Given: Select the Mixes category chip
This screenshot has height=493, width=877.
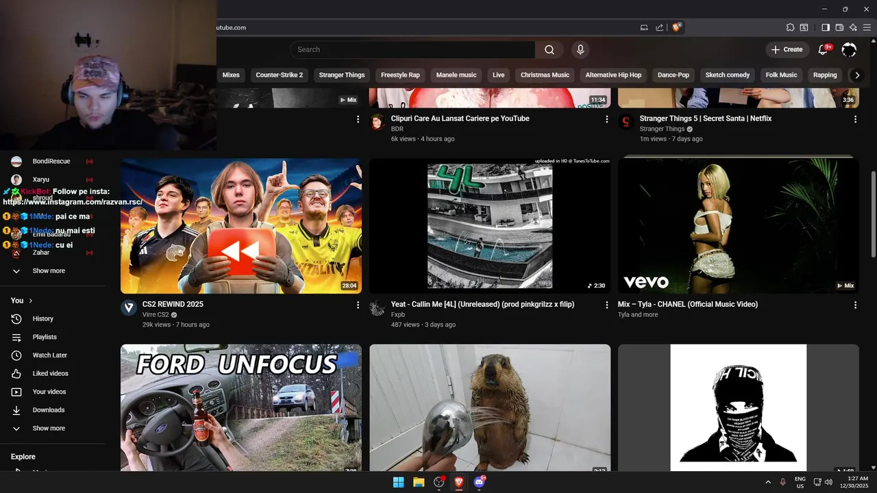Looking at the screenshot, I should [231, 75].
